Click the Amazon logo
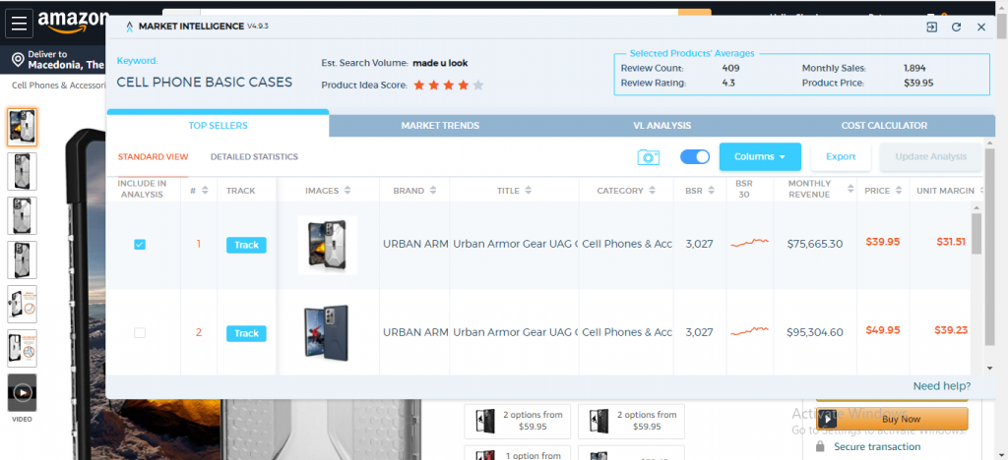 point(72,25)
